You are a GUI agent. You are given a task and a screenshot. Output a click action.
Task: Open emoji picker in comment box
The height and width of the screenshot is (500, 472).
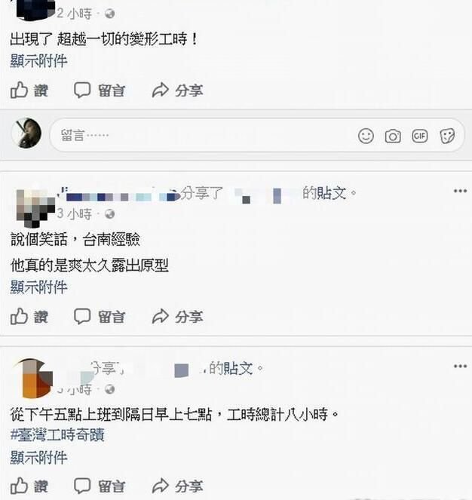[366, 137]
